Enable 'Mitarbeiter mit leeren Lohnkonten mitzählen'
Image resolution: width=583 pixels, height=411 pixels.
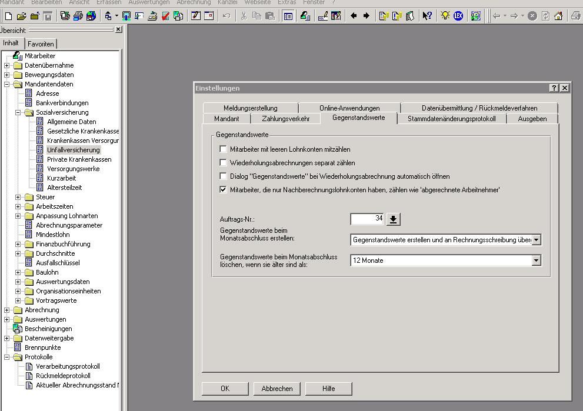coord(223,149)
